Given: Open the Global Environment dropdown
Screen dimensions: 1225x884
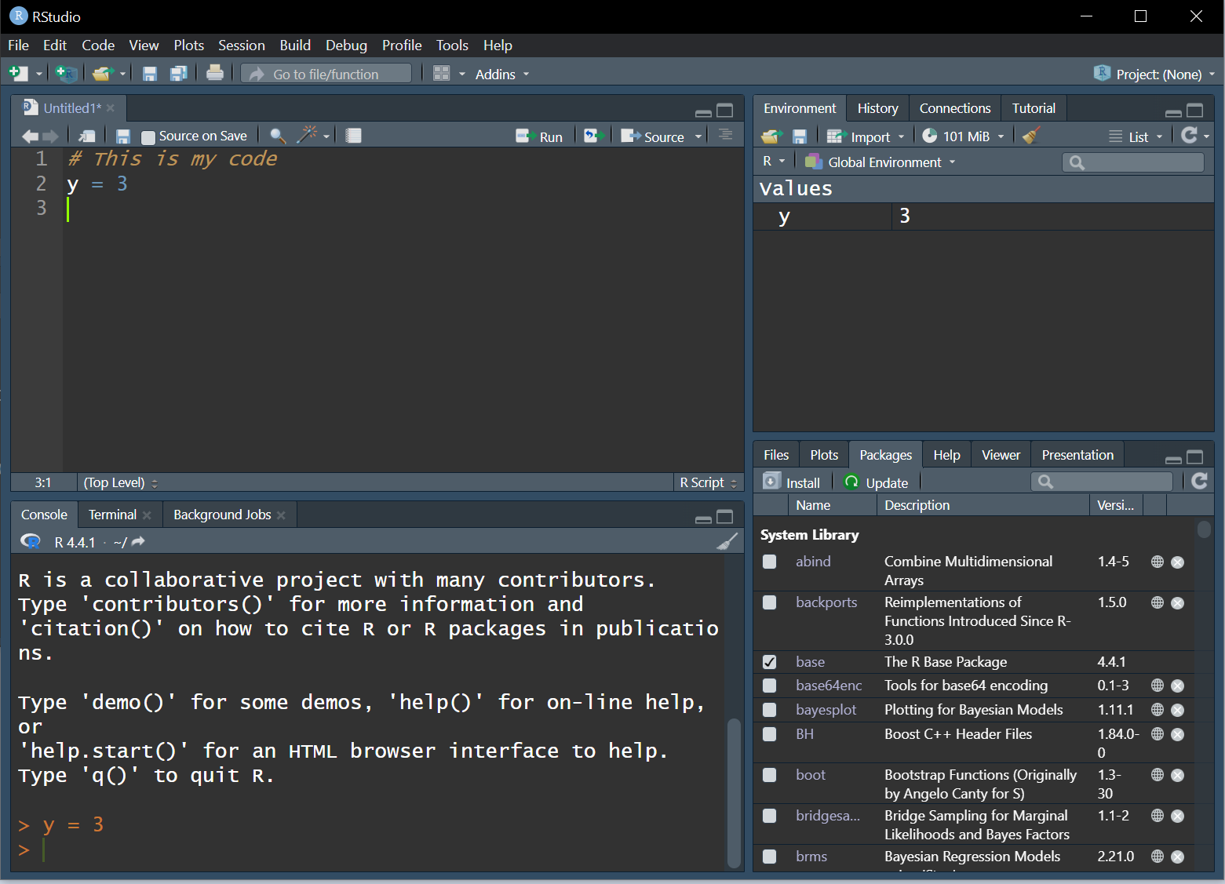Looking at the screenshot, I should point(884,162).
